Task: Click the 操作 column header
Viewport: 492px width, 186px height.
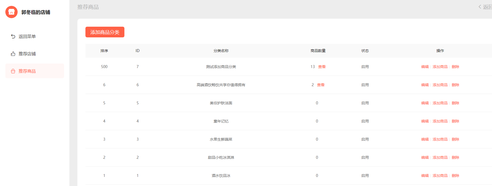Action: point(440,51)
